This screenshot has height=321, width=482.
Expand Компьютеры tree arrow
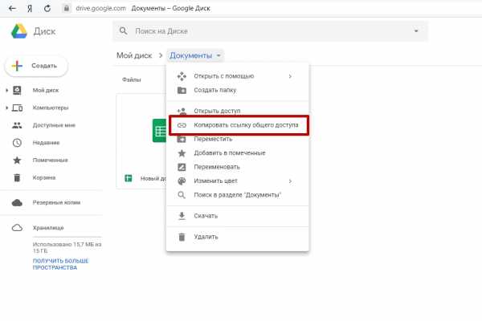(x=6, y=108)
